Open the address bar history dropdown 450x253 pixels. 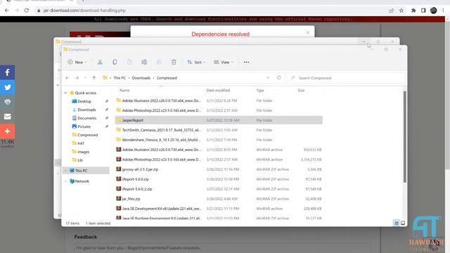tap(268, 78)
